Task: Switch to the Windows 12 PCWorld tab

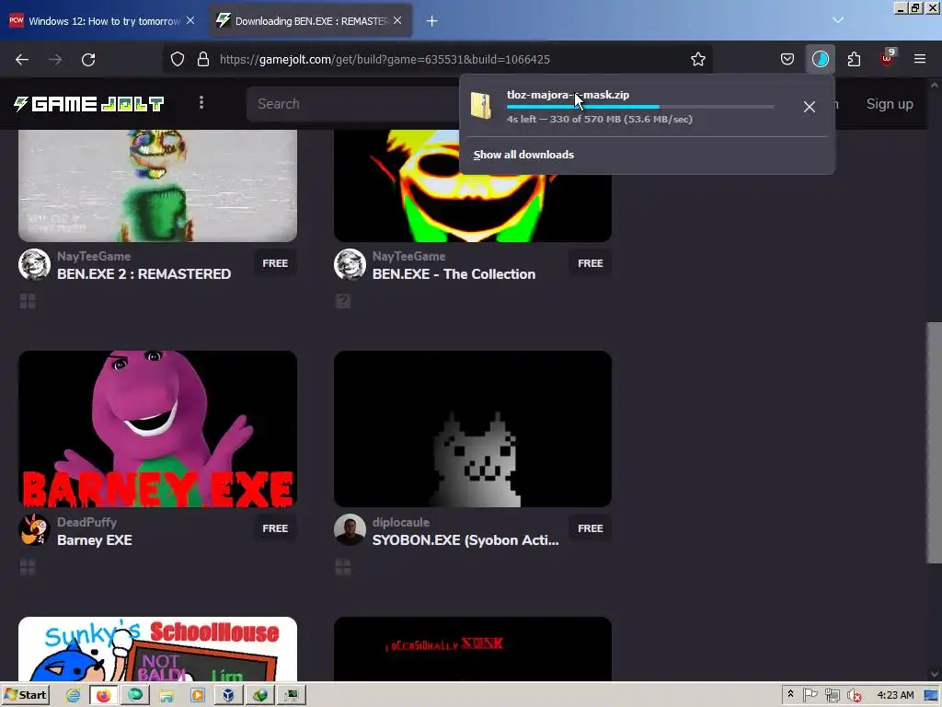Action: 103,21
